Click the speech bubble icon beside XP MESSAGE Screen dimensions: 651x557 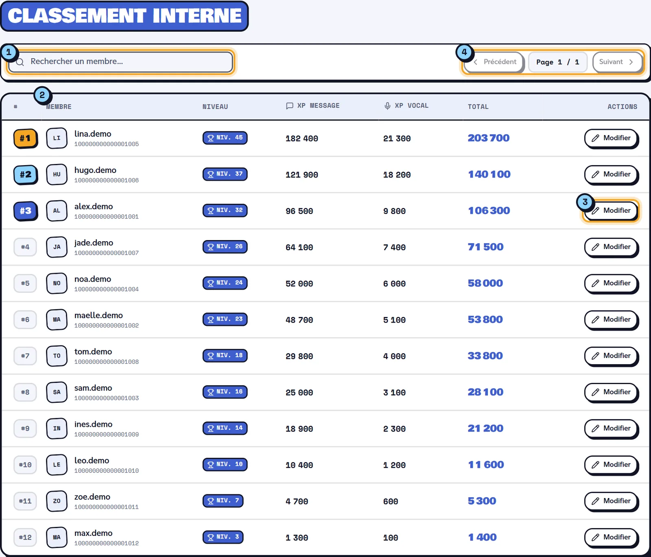tap(289, 106)
